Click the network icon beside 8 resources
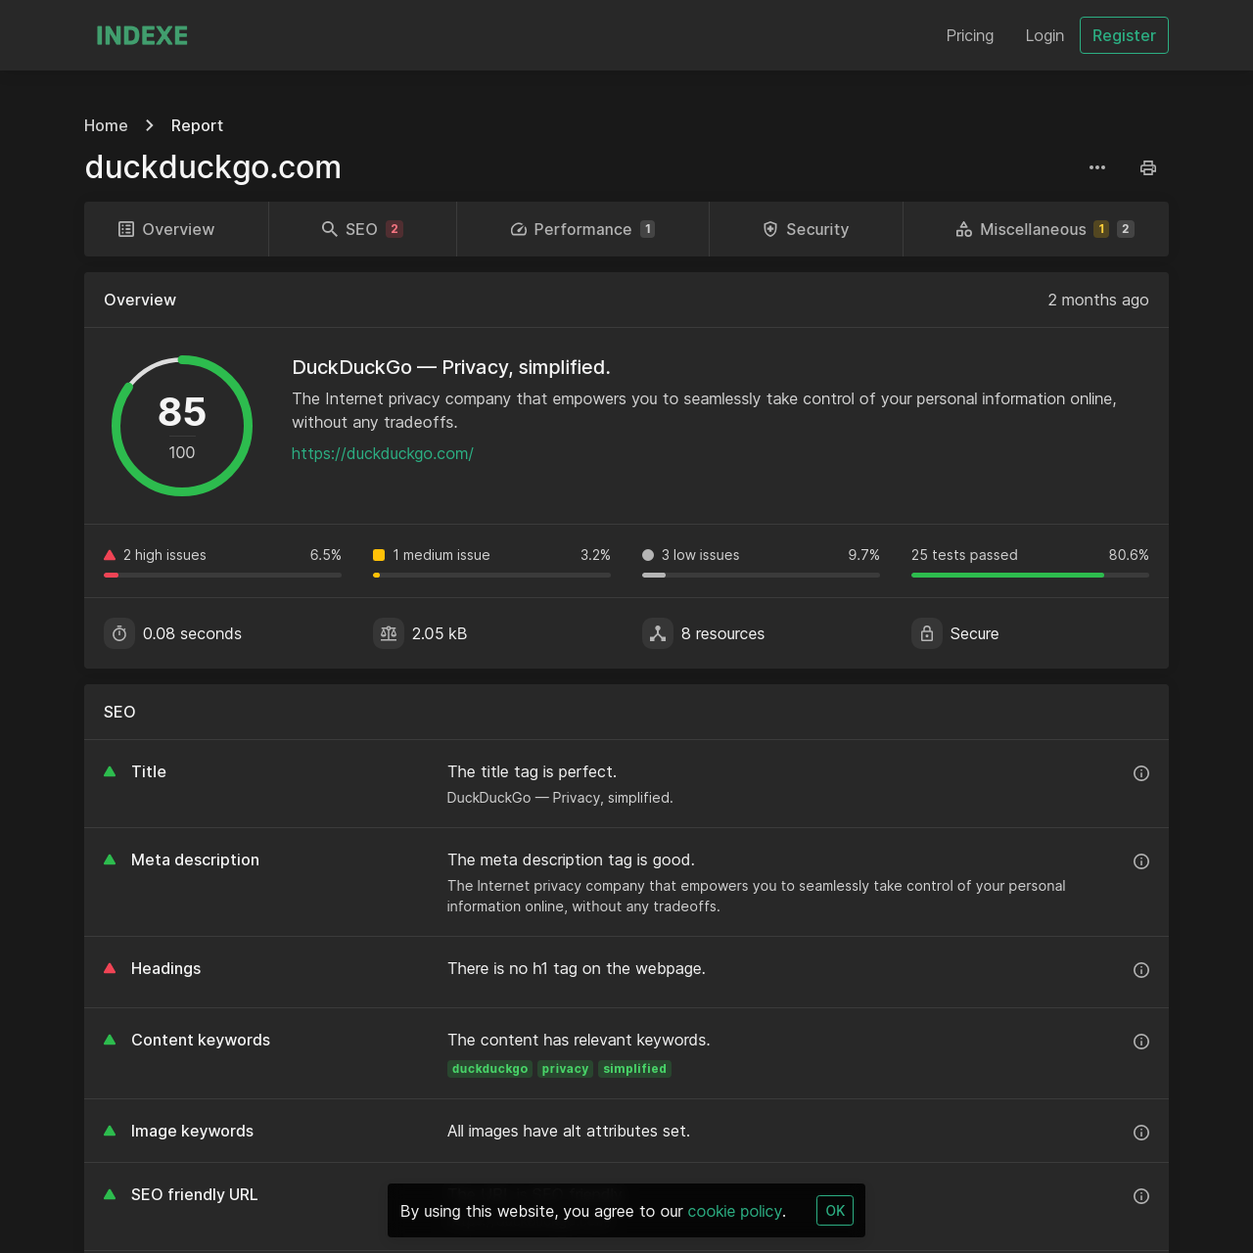This screenshot has width=1253, height=1253. pyautogui.click(x=658, y=633)
